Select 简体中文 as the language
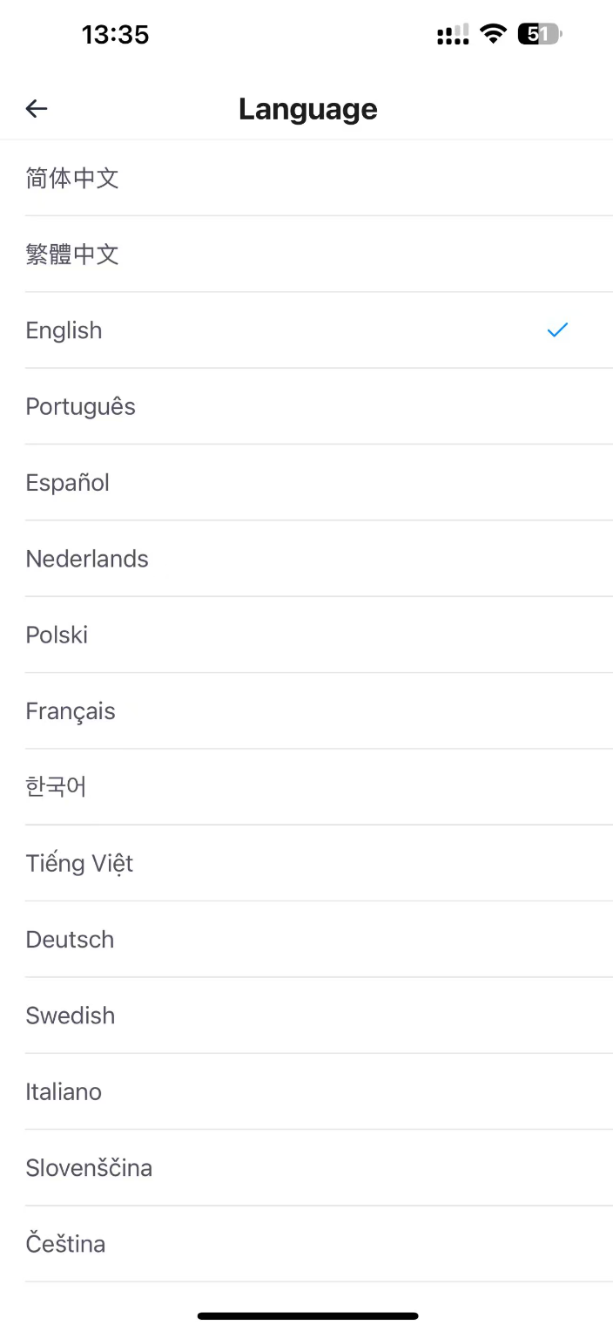Viewport: 613px width, 1325px height. click(x=72, y=179)
